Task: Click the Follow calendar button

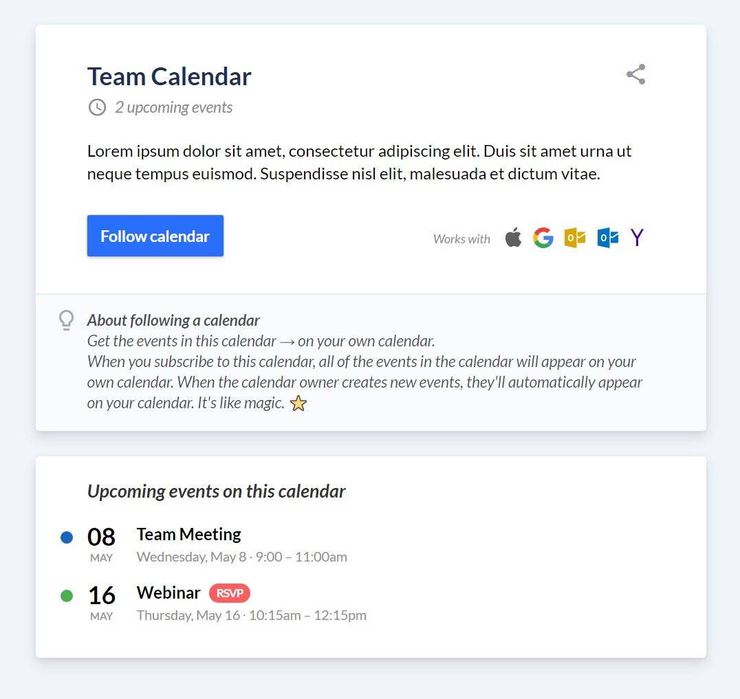Action: [x=155, y=236]
